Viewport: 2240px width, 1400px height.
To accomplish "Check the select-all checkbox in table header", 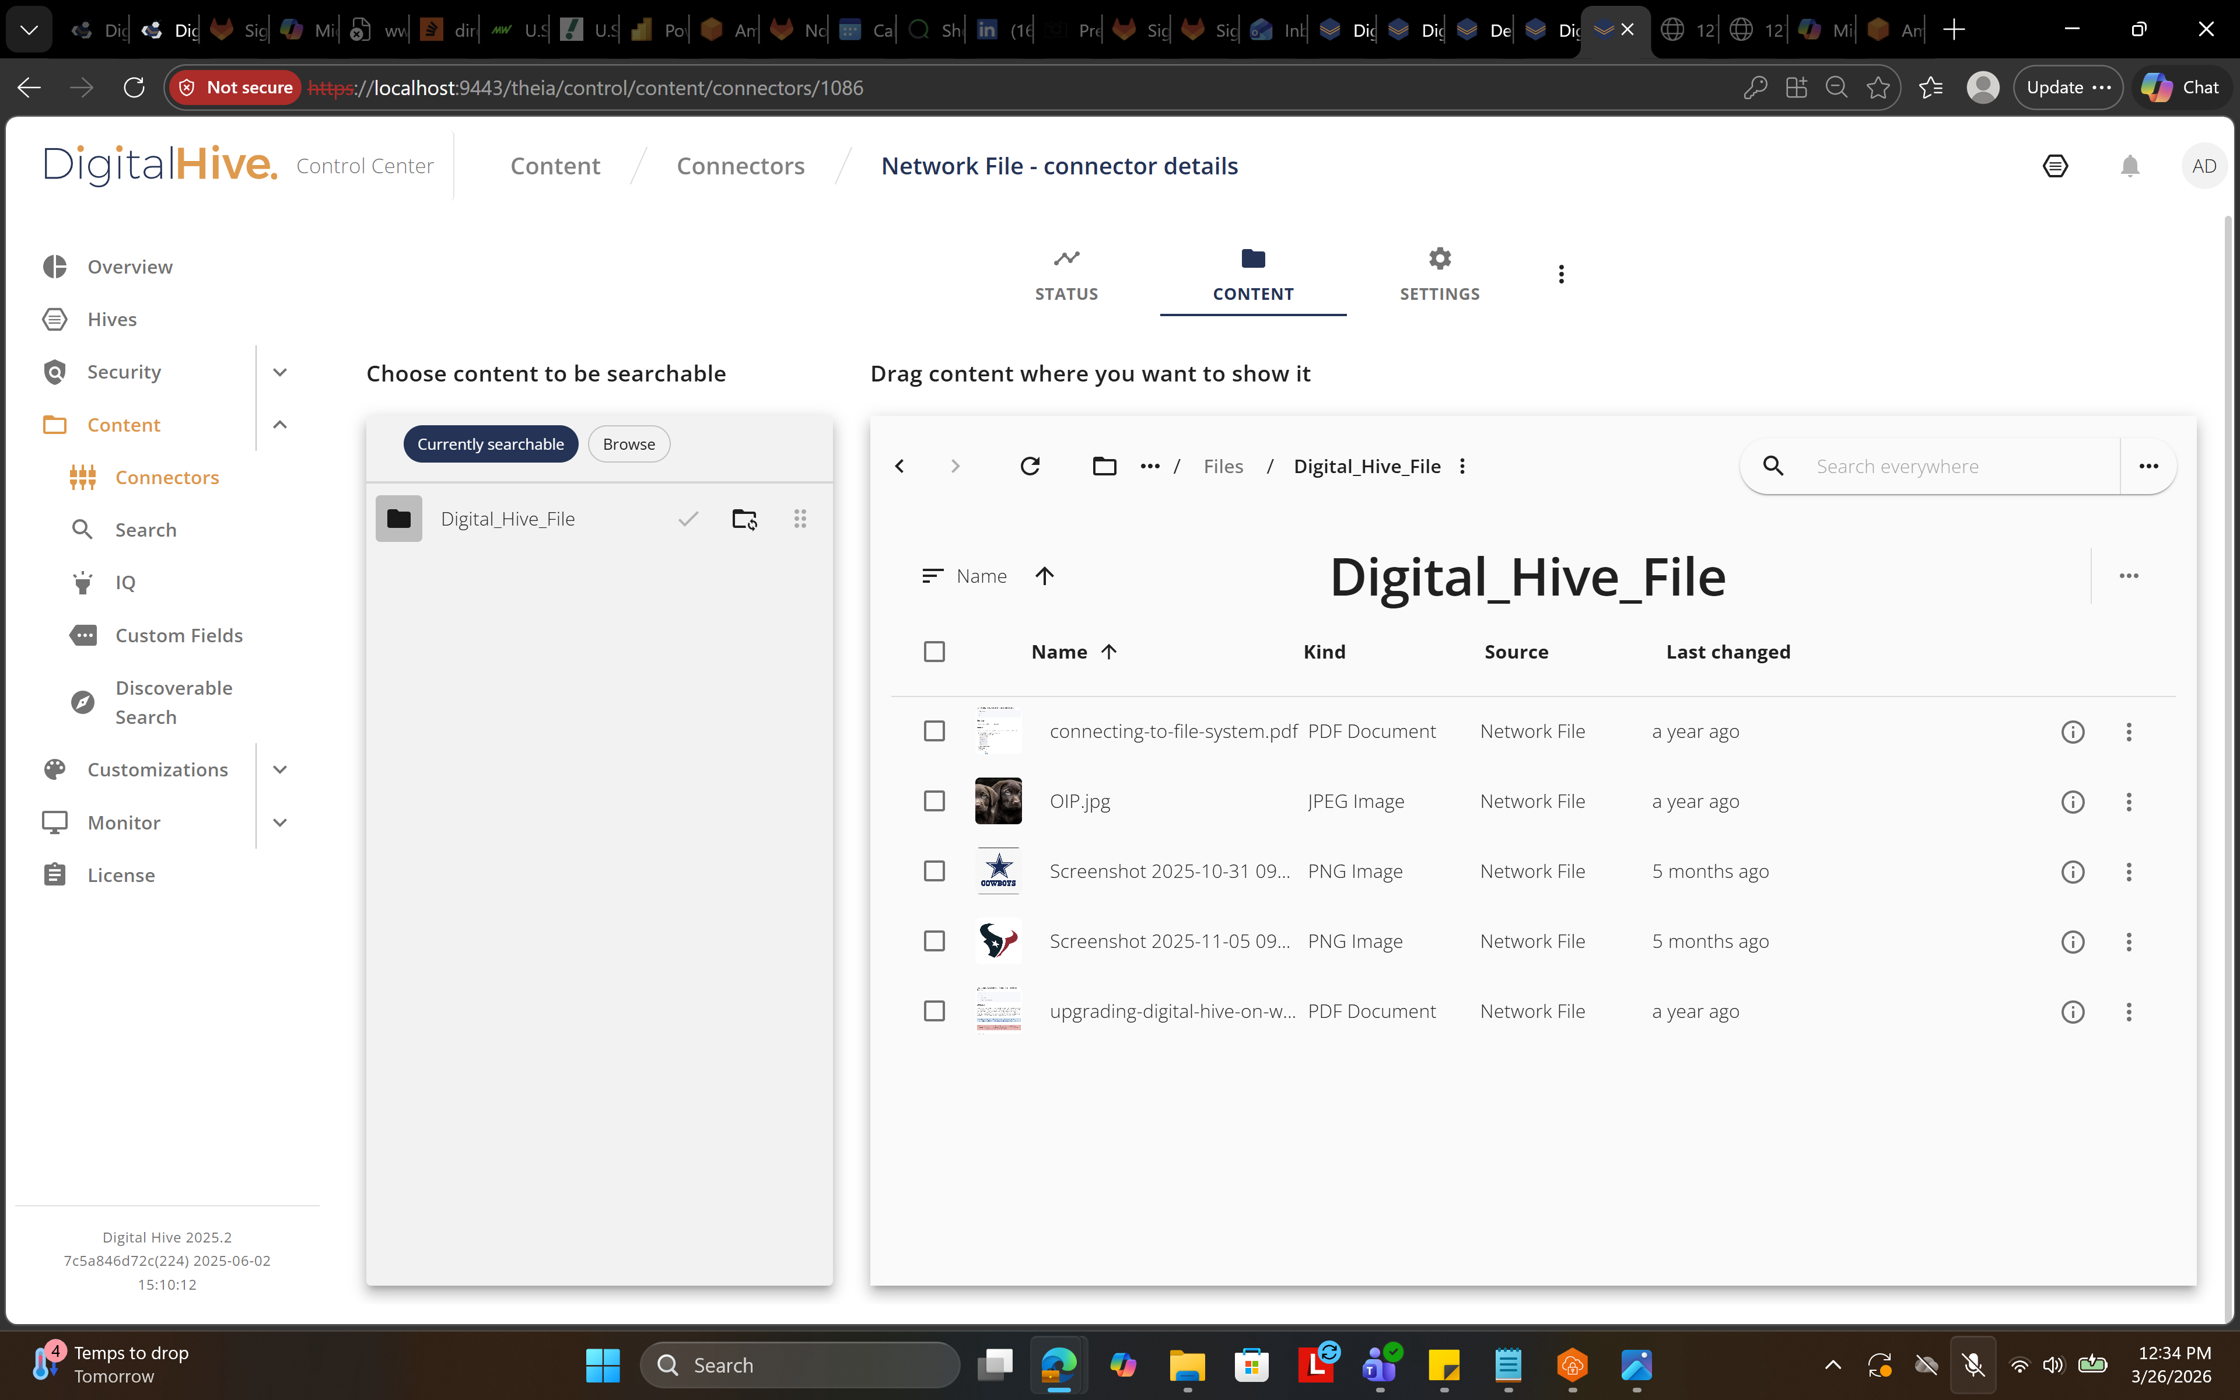I will tap(934, 652).
